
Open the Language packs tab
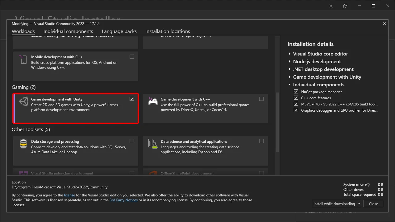click(x=119, y=31)
